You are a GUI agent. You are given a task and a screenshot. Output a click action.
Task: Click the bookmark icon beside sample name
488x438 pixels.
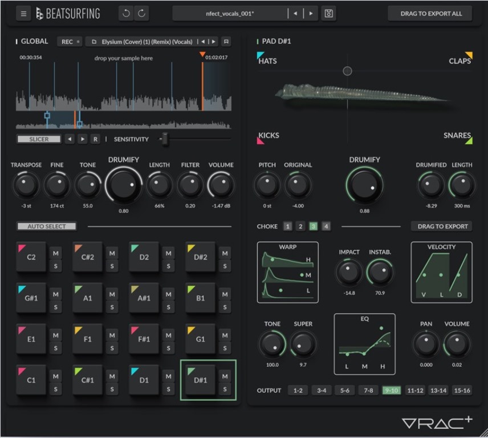pyautogui.click(x=226, y=42)
